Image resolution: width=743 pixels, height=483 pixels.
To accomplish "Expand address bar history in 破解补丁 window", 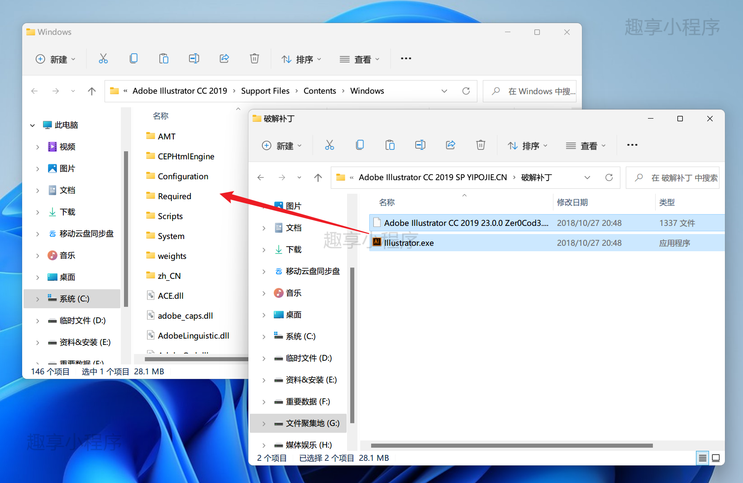I will click(587, 177).
